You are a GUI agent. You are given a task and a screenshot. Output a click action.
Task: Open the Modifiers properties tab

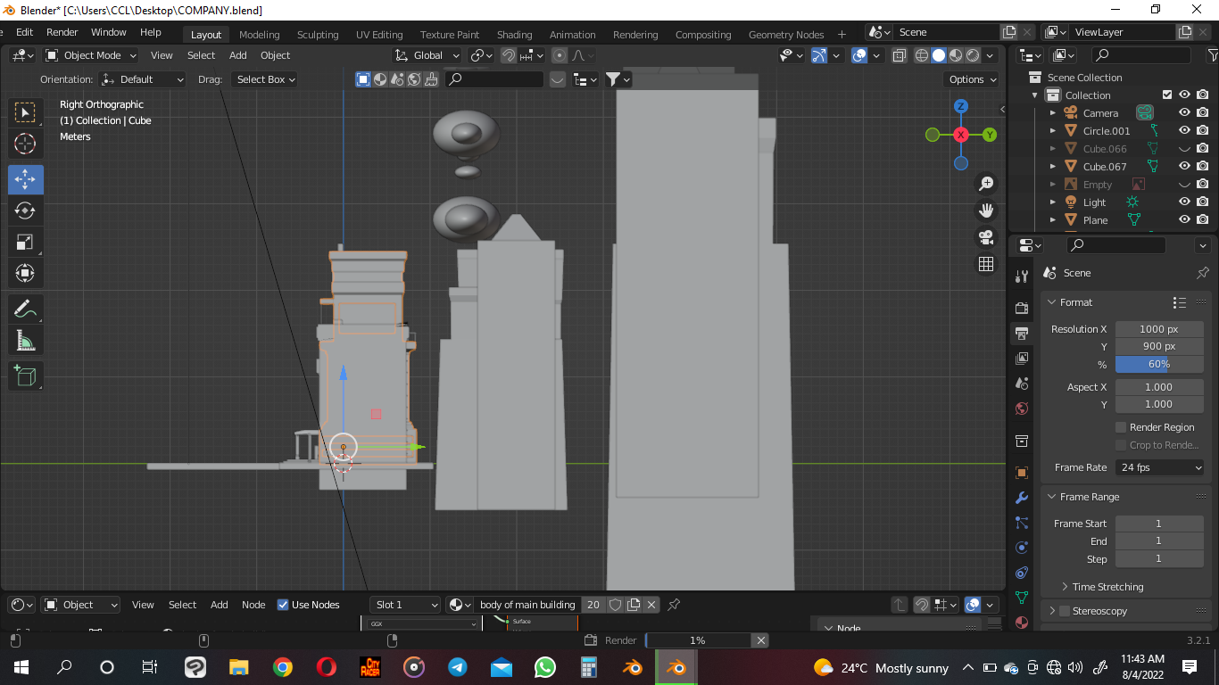click(1022, 498)
